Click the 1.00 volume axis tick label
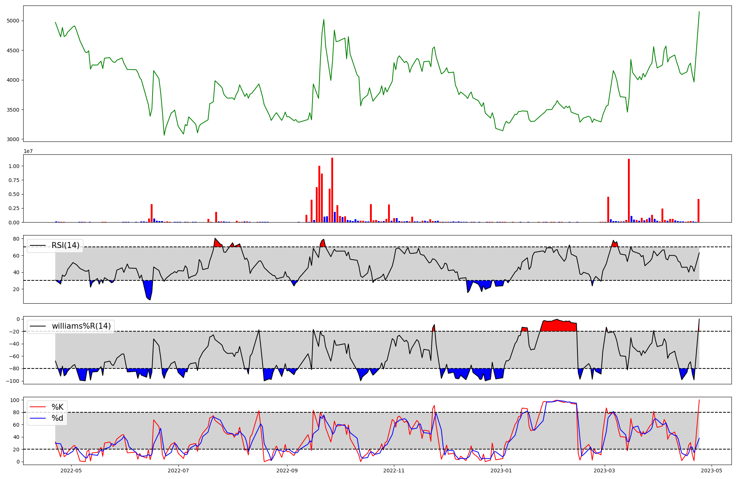The width and height of the screenshot is (737, 479). click(14, 166)
